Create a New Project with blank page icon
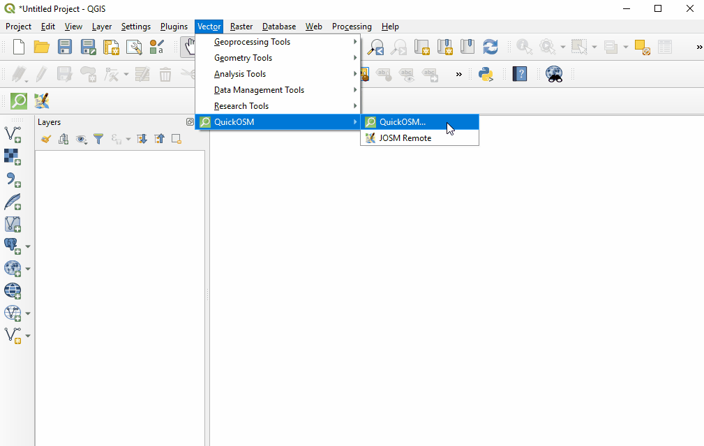 pyautogui.click(x=19, y=47)
